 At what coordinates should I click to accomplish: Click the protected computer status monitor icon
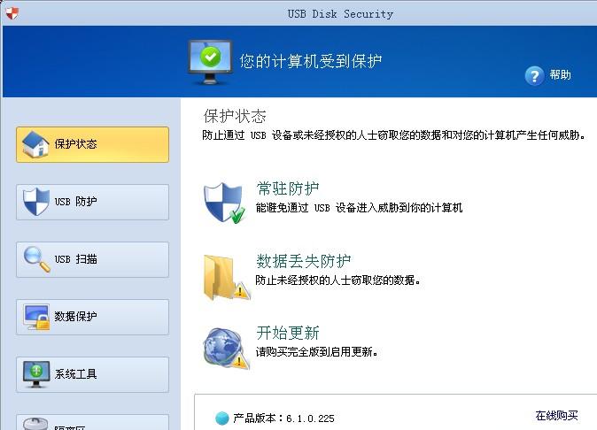click(210, 62)
